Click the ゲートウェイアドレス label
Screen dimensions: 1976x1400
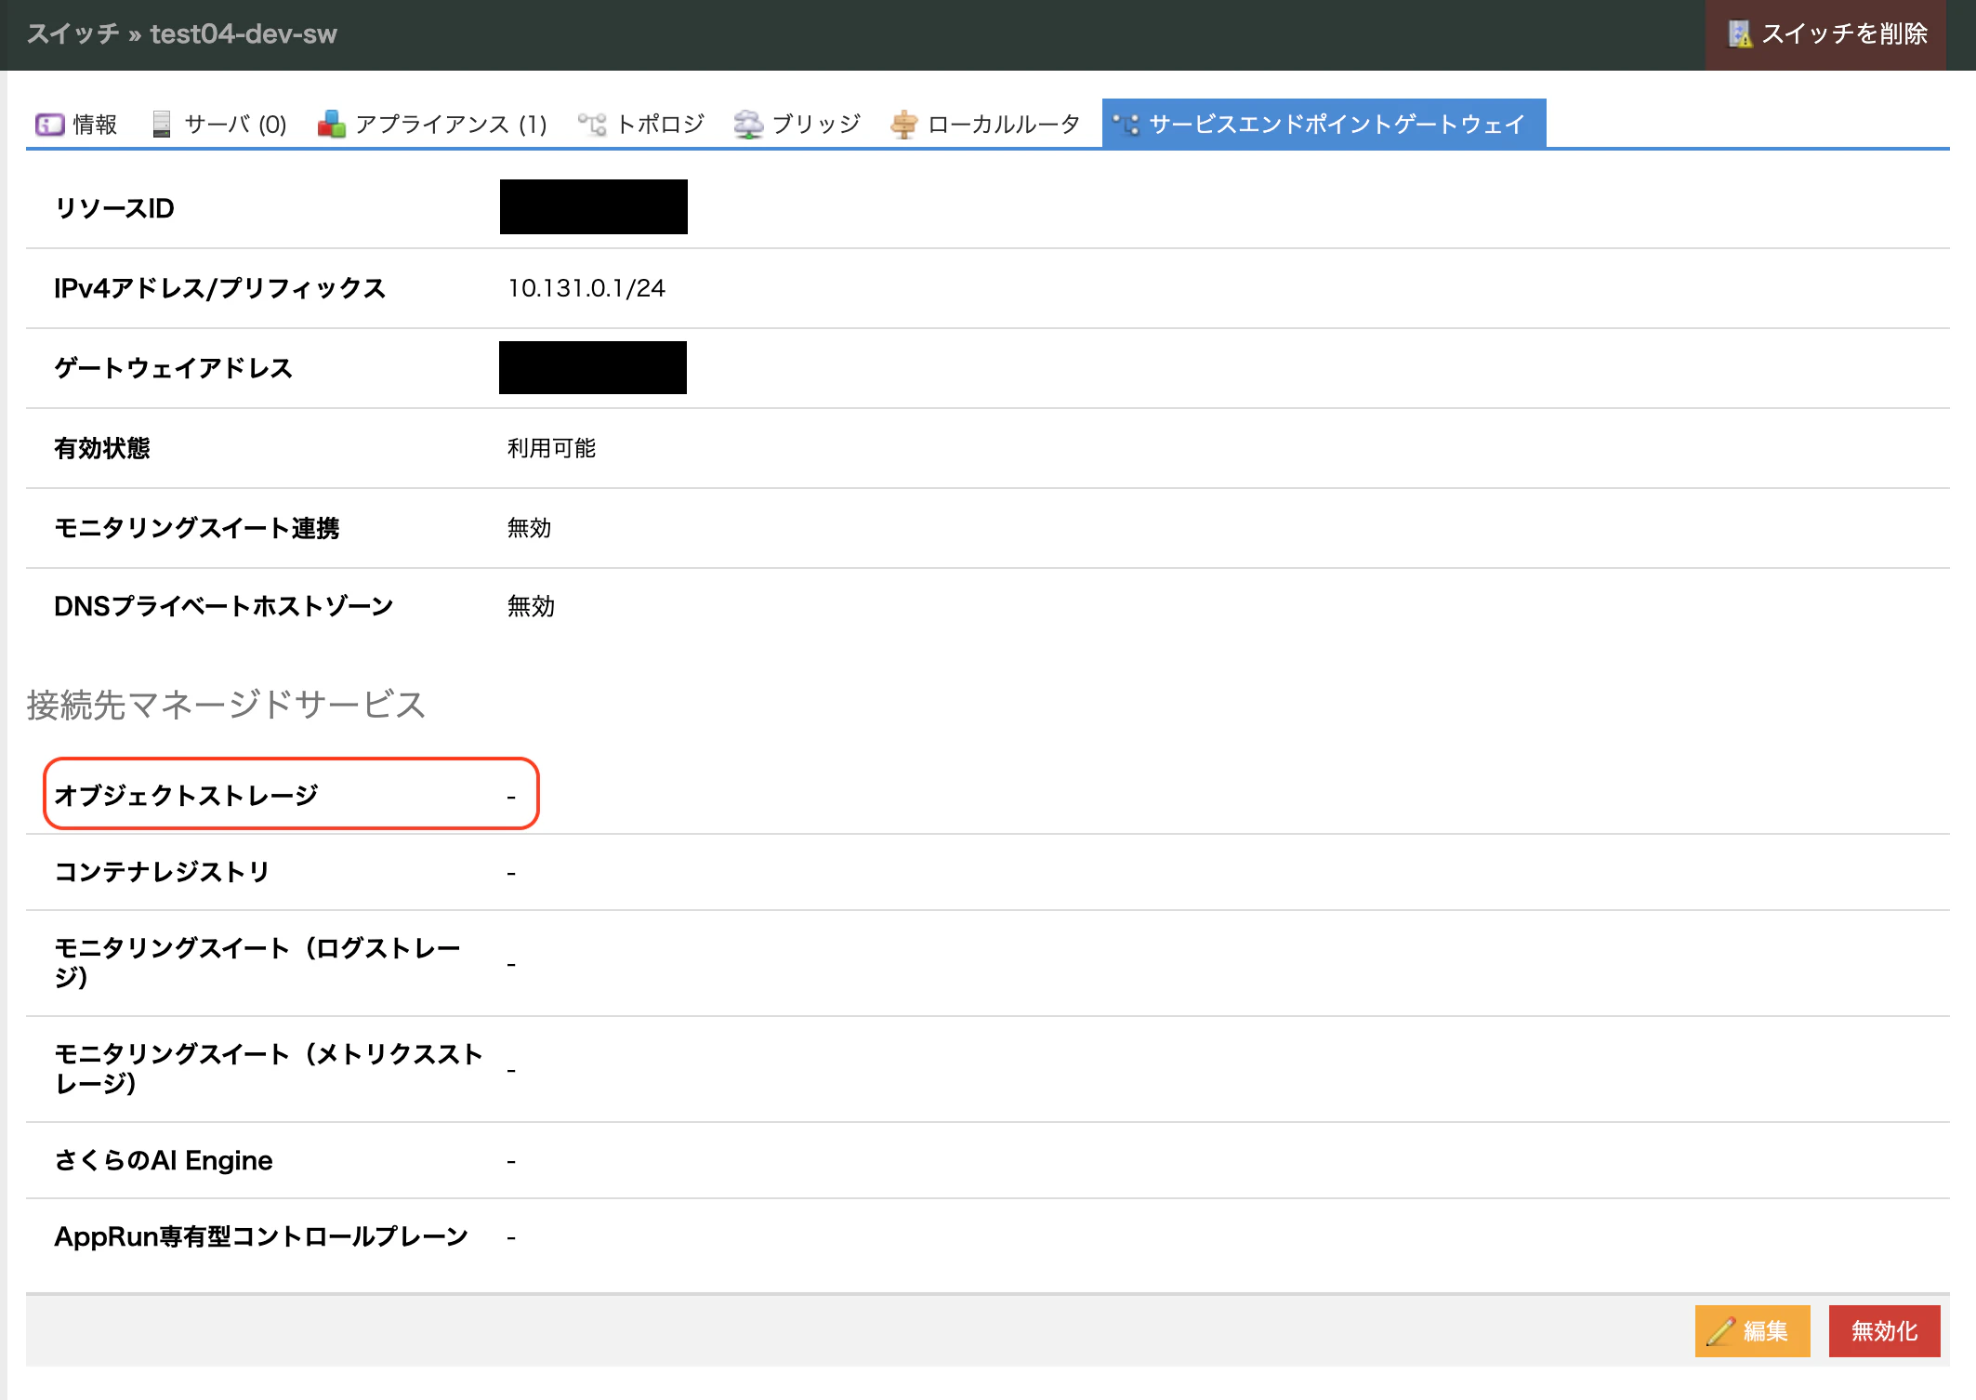173,368
